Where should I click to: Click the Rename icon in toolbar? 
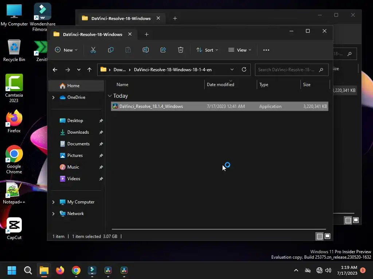(x=146, y=50)
